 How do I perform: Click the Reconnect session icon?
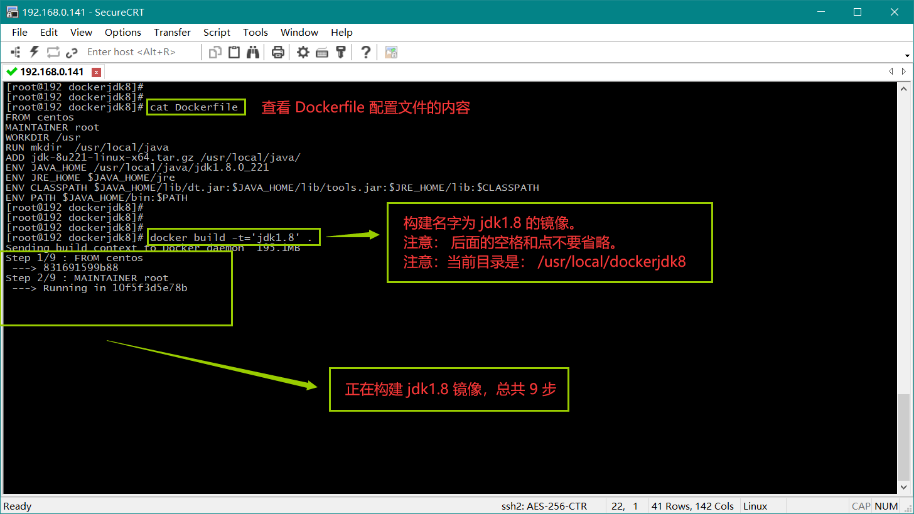tap(53, 52)
